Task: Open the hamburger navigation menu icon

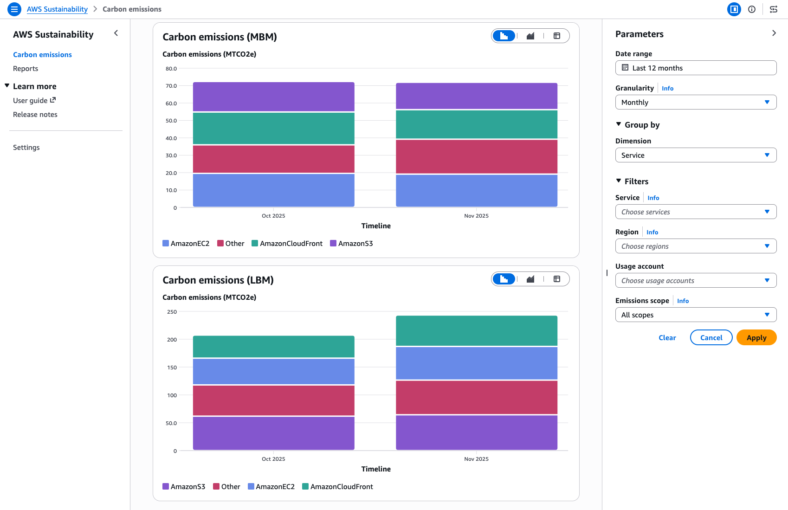Action: coord(14,9)
